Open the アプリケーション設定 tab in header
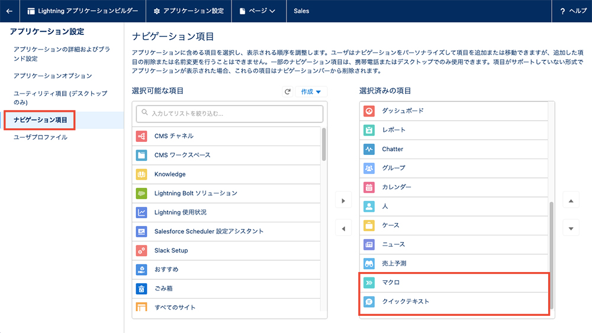592x333 pixels. point(189,11)
